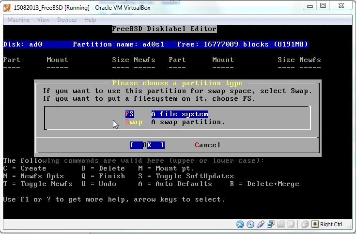Click the hard disk activity status icon
The width and height of the screenshot is (356, 234).
240,224
